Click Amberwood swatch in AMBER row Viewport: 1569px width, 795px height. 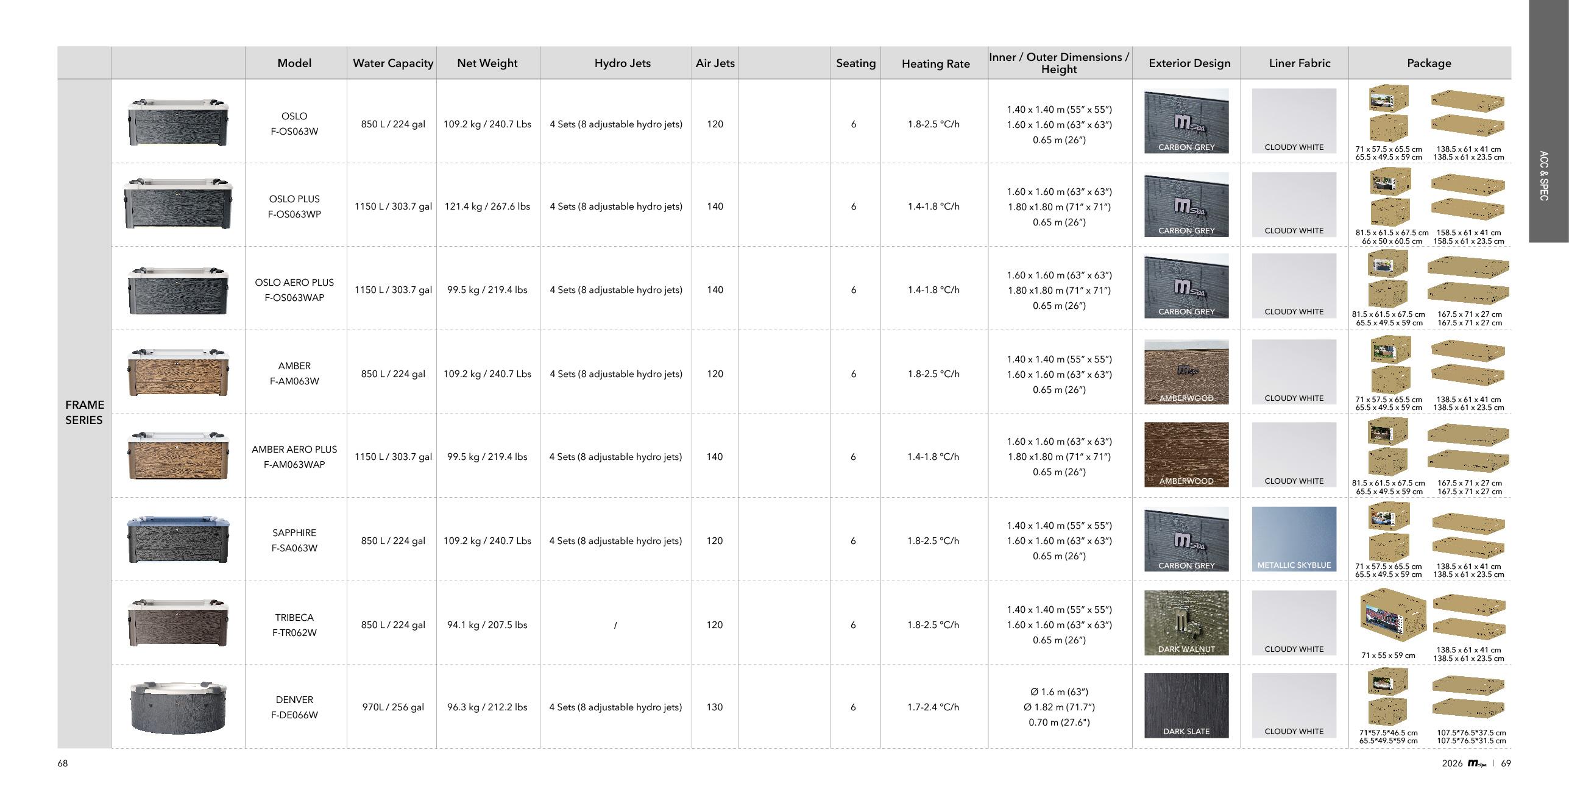[1186, 372]
